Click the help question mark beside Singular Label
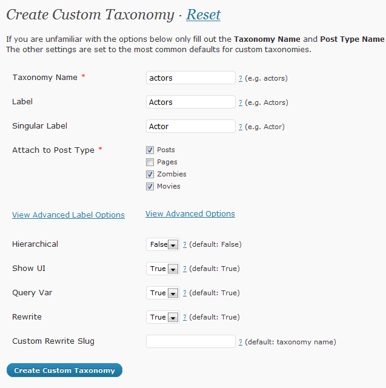This screenshot has width=386, height=388. (241, 127)
